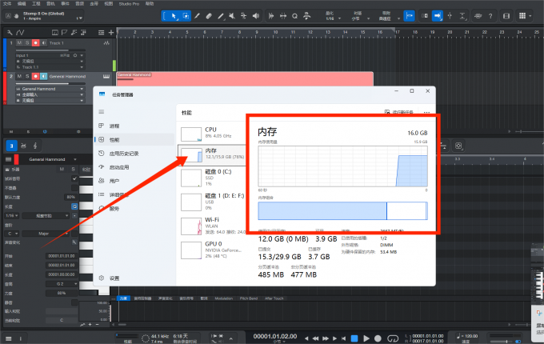Choose the Paint pencil tool
Viewport: 544px width, 344px height.
pyautogui.click(x=197, y=16)
